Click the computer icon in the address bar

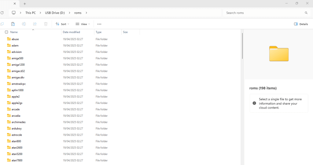tap(13, 13)
